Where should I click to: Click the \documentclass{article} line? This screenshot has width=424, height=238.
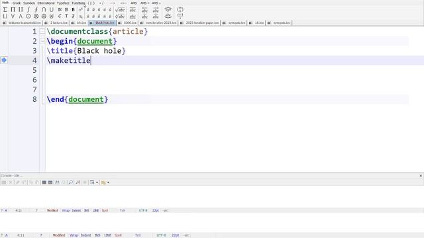tap(97, 32)
